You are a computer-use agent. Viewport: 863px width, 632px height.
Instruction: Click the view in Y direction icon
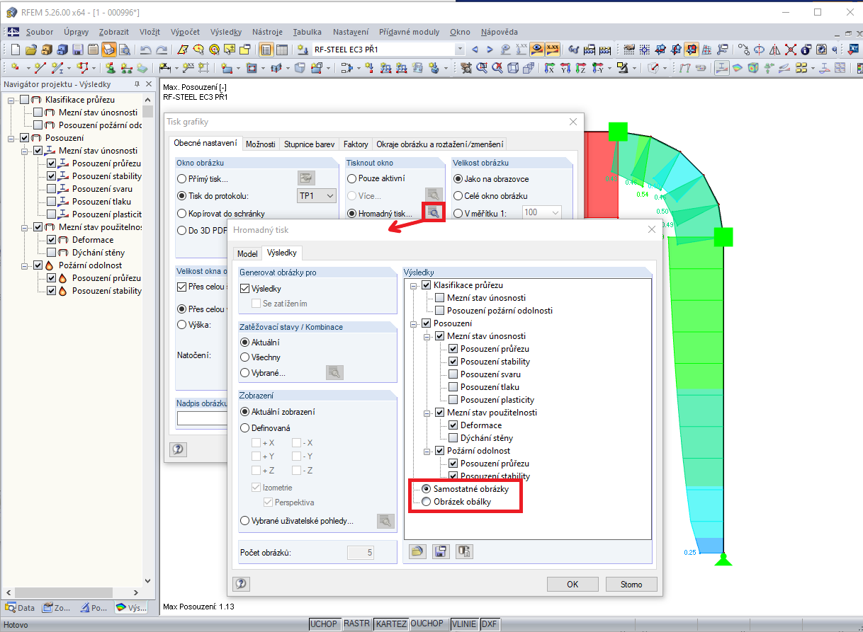tap(565, 68)
